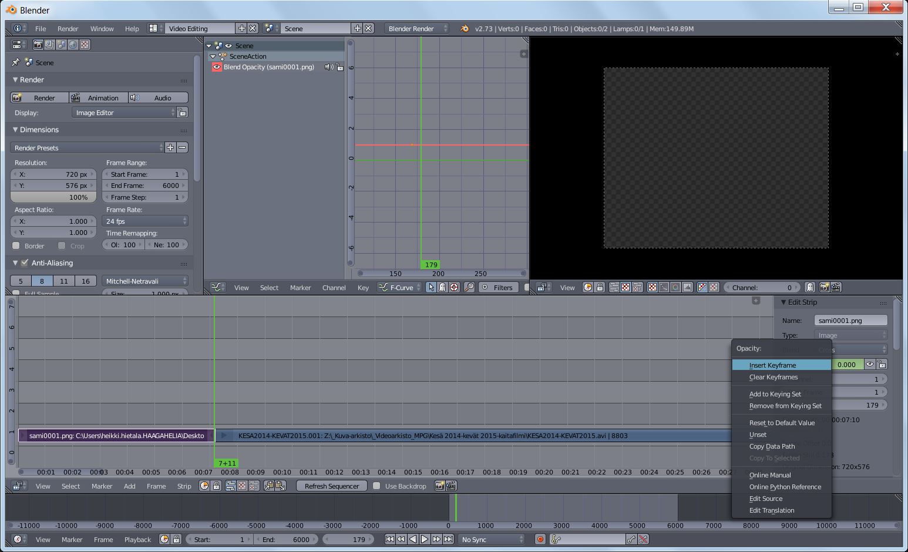Open the sequencer Strip menu
The height and width of the screenshot is (552, 908).
pyautogui.click(x=184, y=486)
